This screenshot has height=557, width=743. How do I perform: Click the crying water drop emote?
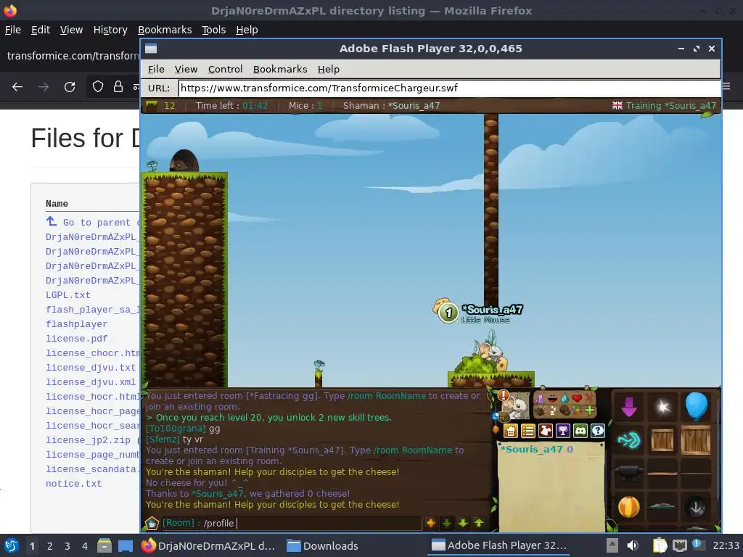[x=565, y=399]
